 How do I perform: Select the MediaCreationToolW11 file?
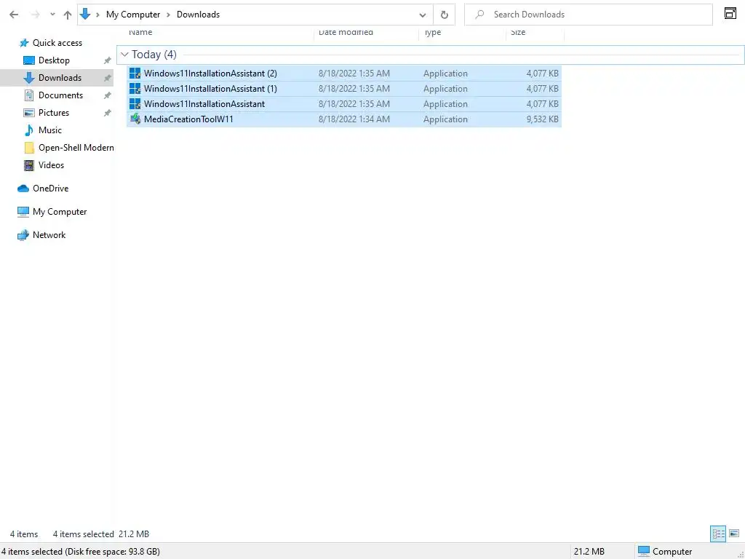pos(344,119)
